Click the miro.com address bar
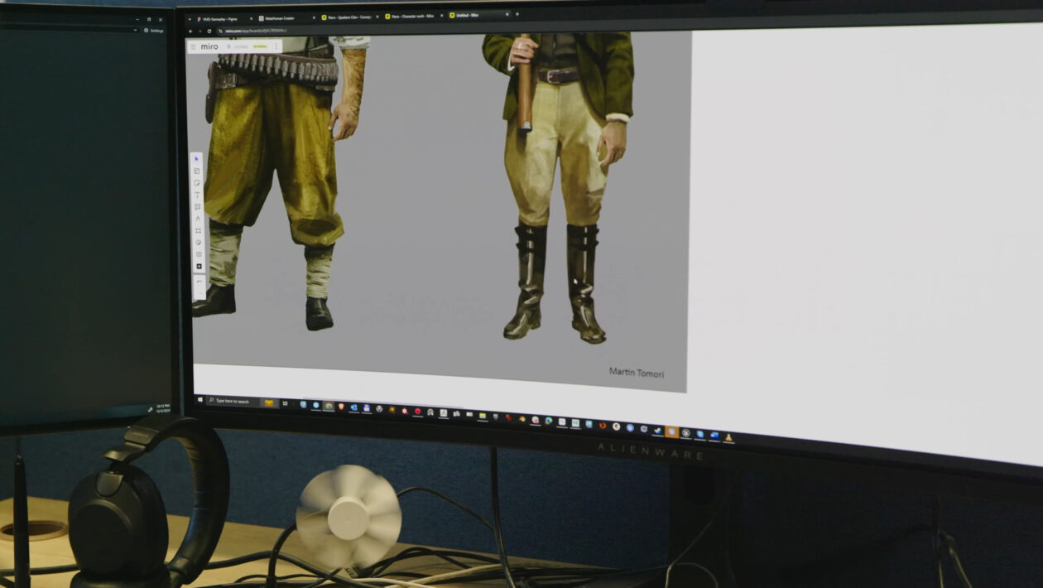This screenshot has height=588, width=1043. point(256,31)
